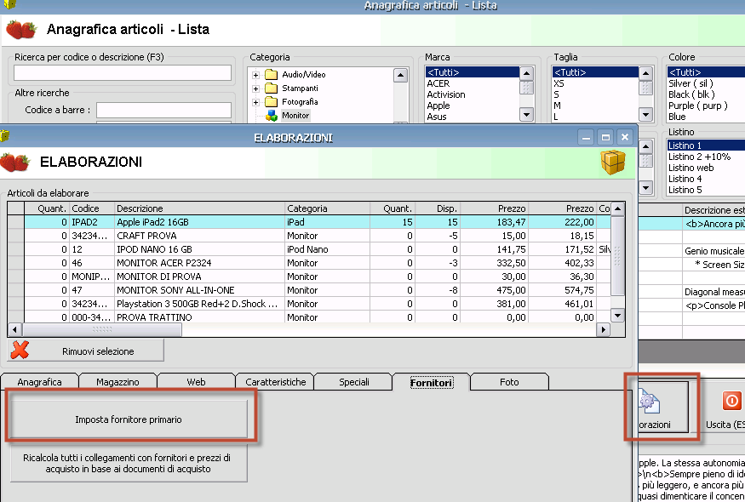Select the Fornitori tab
Screen dimensions: 745x502
pos(432,382)
